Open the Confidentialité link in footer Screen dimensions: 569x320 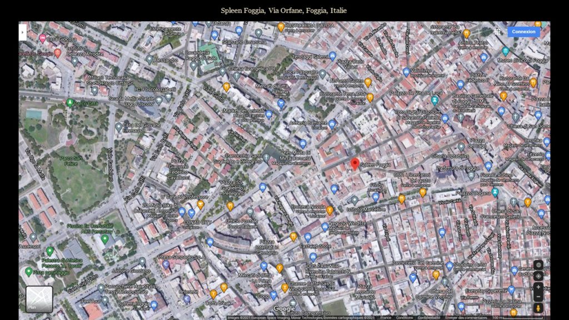[429, 317]
